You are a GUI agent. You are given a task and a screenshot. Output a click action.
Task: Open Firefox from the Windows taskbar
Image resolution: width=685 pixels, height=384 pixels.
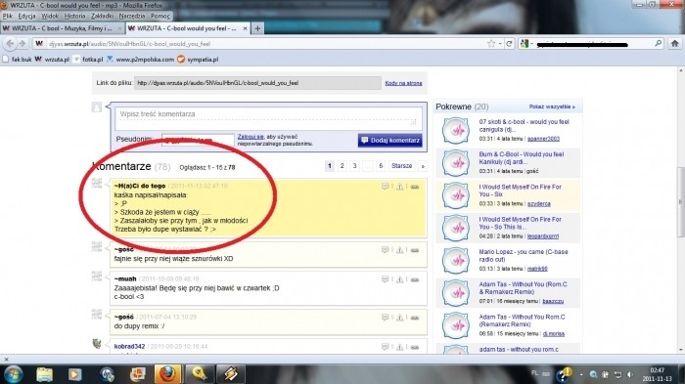[x=167, y=374]
